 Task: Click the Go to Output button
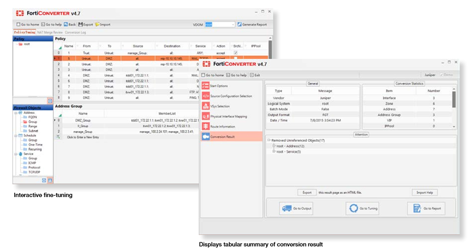click(296, 208)
